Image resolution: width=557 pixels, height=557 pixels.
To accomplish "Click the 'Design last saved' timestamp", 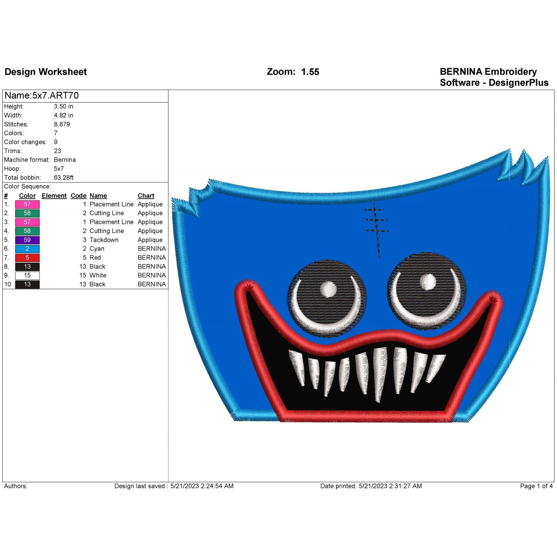I will coord(174,486).
